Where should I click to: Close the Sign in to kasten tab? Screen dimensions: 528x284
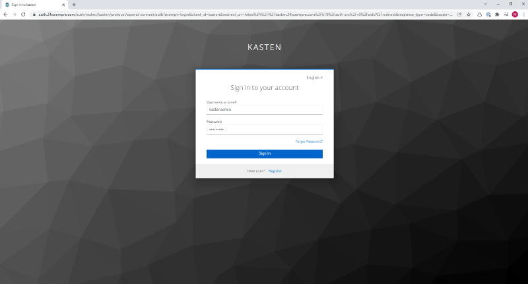(x=63, y=5)
